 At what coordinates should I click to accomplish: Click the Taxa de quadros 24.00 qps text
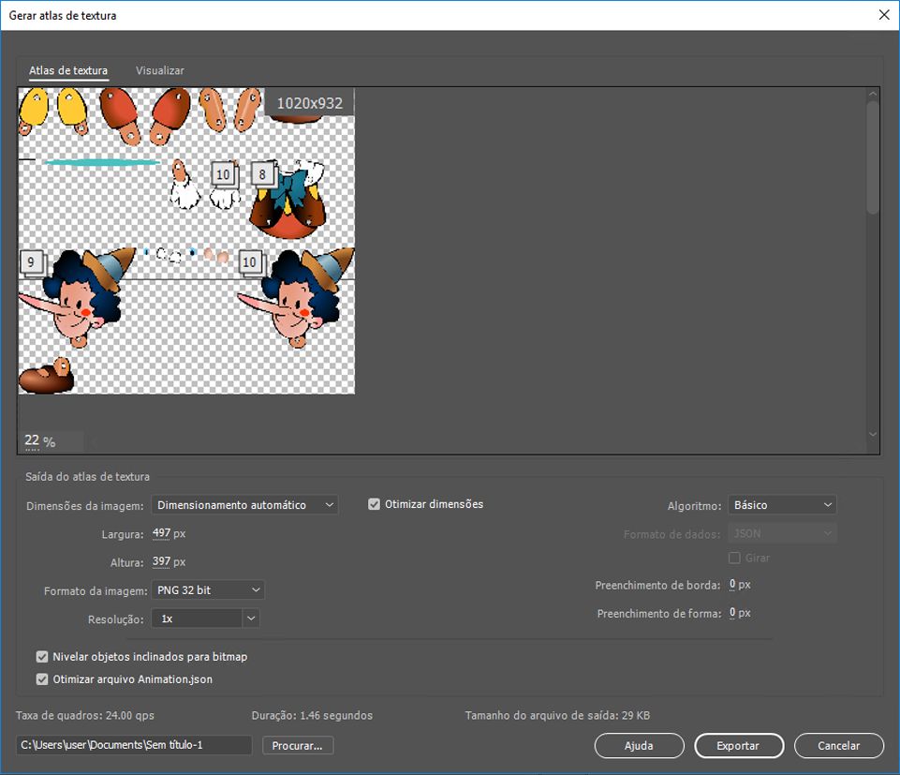click(85, 716)
